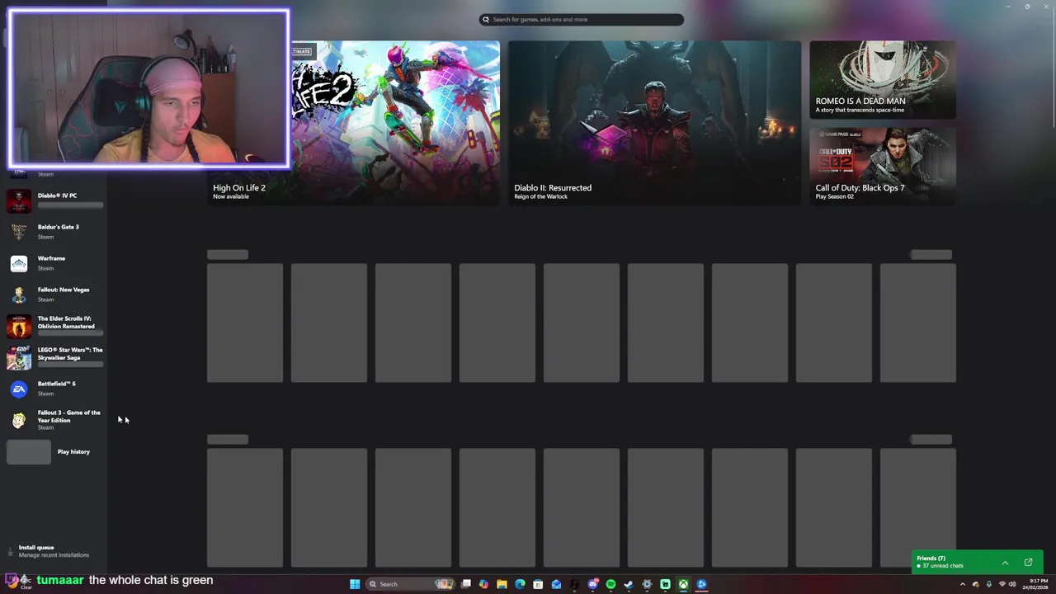
Task: Open Copilot icon on taskbar
Action: (x=483, y=584)
